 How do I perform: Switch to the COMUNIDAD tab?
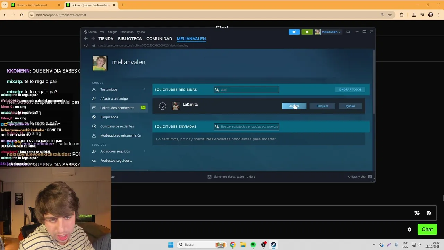159,39
